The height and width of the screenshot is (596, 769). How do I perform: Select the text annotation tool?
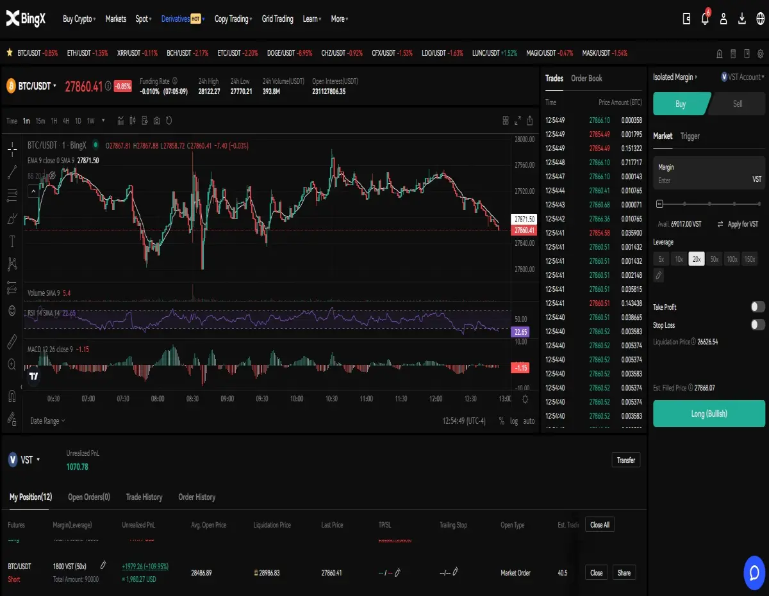click(x=12, y=241)
